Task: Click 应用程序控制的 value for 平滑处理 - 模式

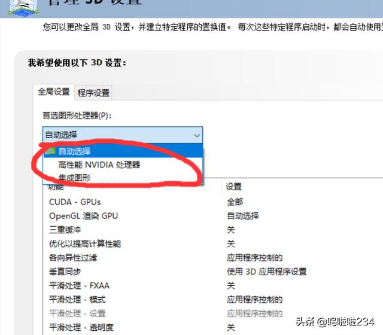Action: click(x=254, y=299)
